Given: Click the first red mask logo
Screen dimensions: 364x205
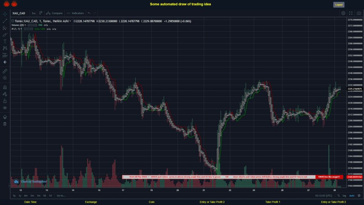Looking at the screenshot, I should 6,4.
